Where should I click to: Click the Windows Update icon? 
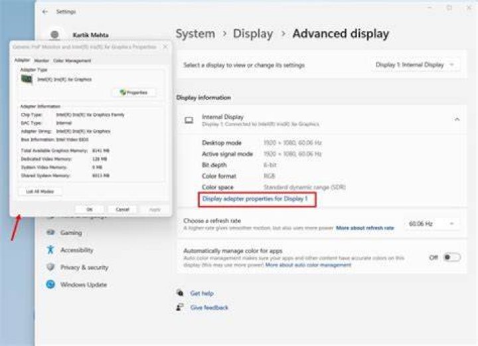(x=50, y=284)
